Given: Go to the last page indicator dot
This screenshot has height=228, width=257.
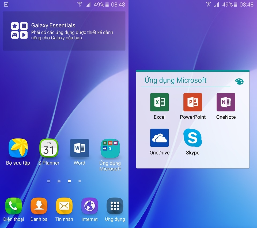Looking at the screenshot, I should tap(80, 181).
